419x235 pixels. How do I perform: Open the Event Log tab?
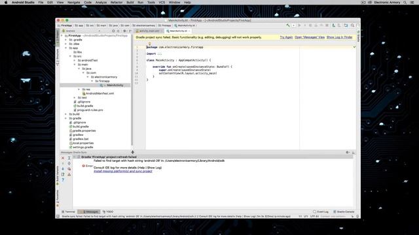(x=321, y=211)
